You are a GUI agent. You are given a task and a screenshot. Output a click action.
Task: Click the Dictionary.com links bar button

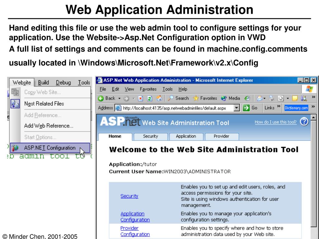(x=296, y=108)
